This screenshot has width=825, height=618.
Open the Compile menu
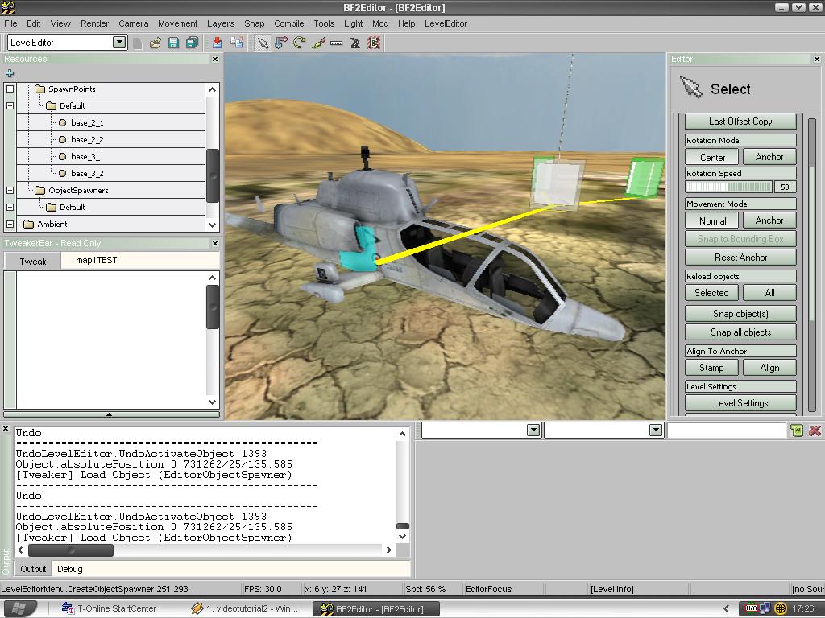click(288, 23)
